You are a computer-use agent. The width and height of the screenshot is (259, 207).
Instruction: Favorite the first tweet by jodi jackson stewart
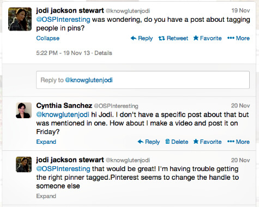[207, 38]
